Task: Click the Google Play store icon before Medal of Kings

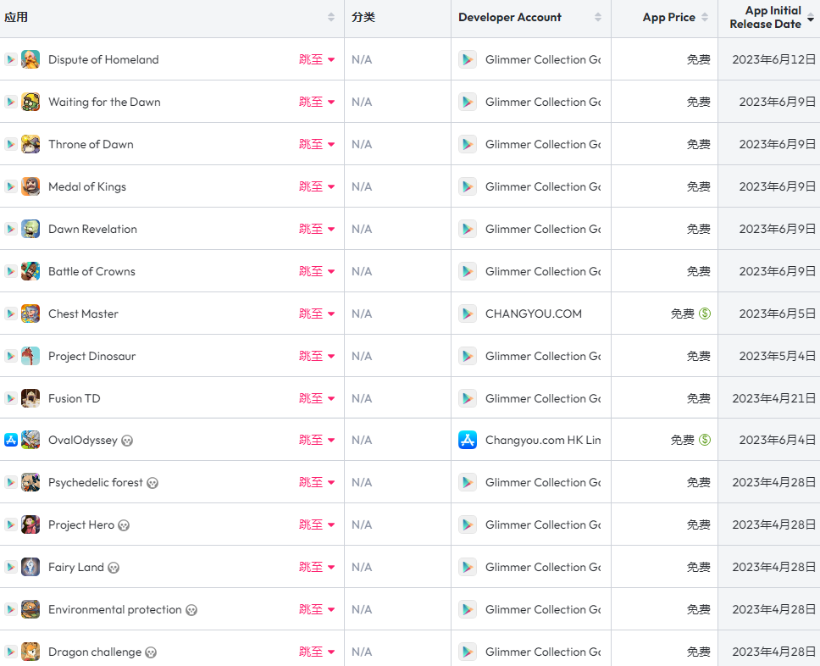Action: [x=11, y=186]
